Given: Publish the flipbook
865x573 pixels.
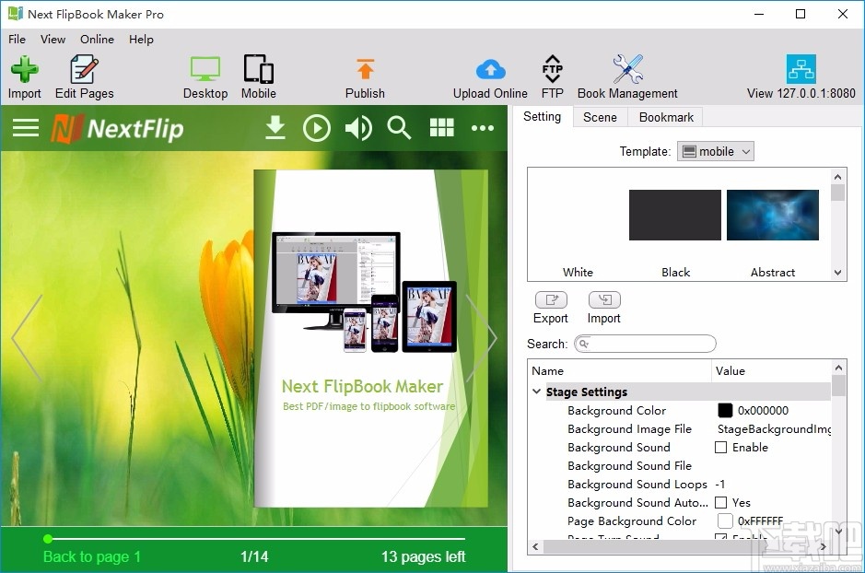Looking at the screenshot, I should pyautogui.click(x=365, y=74).
